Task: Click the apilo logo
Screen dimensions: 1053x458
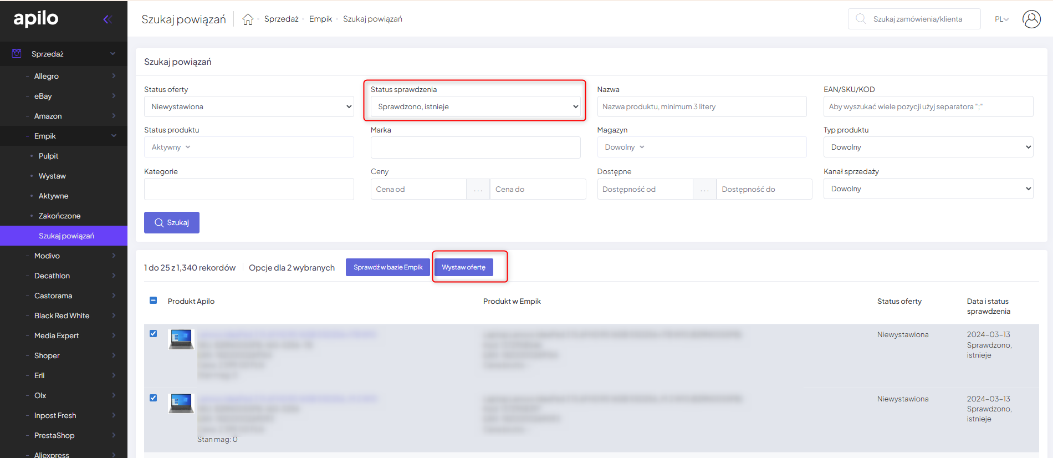Action: tap(36, 18)
